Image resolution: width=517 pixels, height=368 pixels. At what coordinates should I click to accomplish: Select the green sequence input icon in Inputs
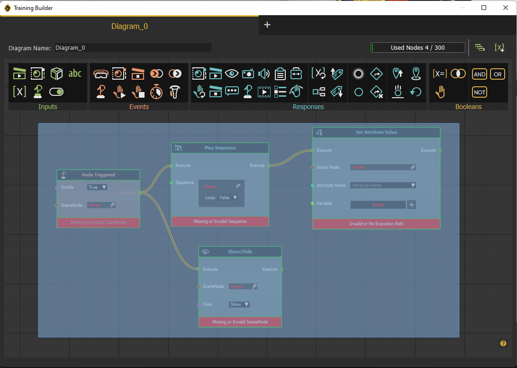[x=19, y=74]
